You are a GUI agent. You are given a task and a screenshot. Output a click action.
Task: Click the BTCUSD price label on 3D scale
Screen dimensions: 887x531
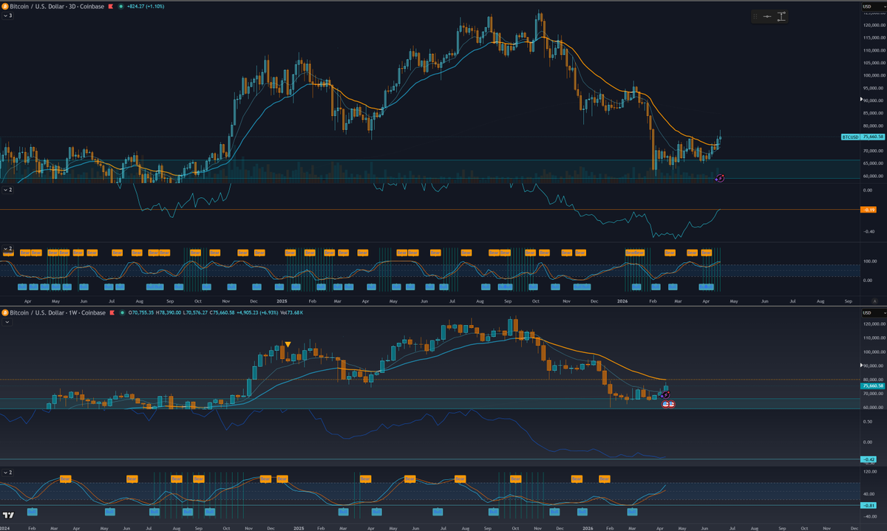850,137
